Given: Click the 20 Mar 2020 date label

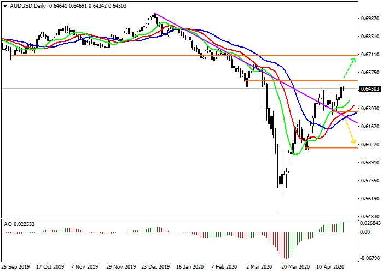Looking at the screenshot, I should click(x=295, y=268).
